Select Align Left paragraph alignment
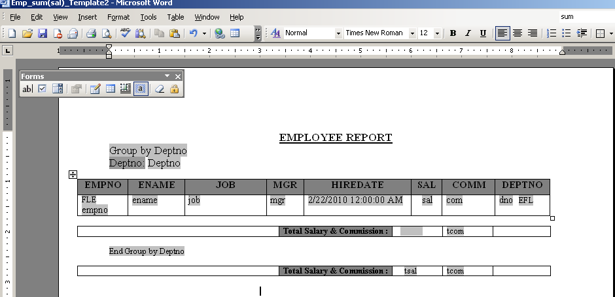The image size is (615, 297). pos(502,33)
